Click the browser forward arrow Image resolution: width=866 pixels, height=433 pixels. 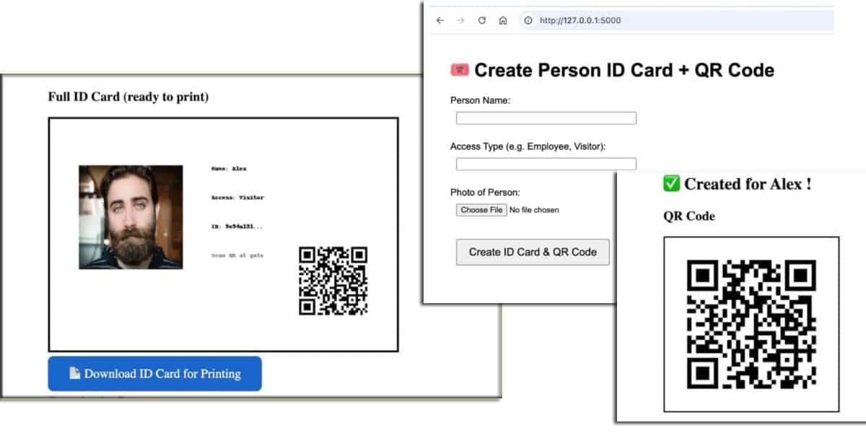[460, 20]
